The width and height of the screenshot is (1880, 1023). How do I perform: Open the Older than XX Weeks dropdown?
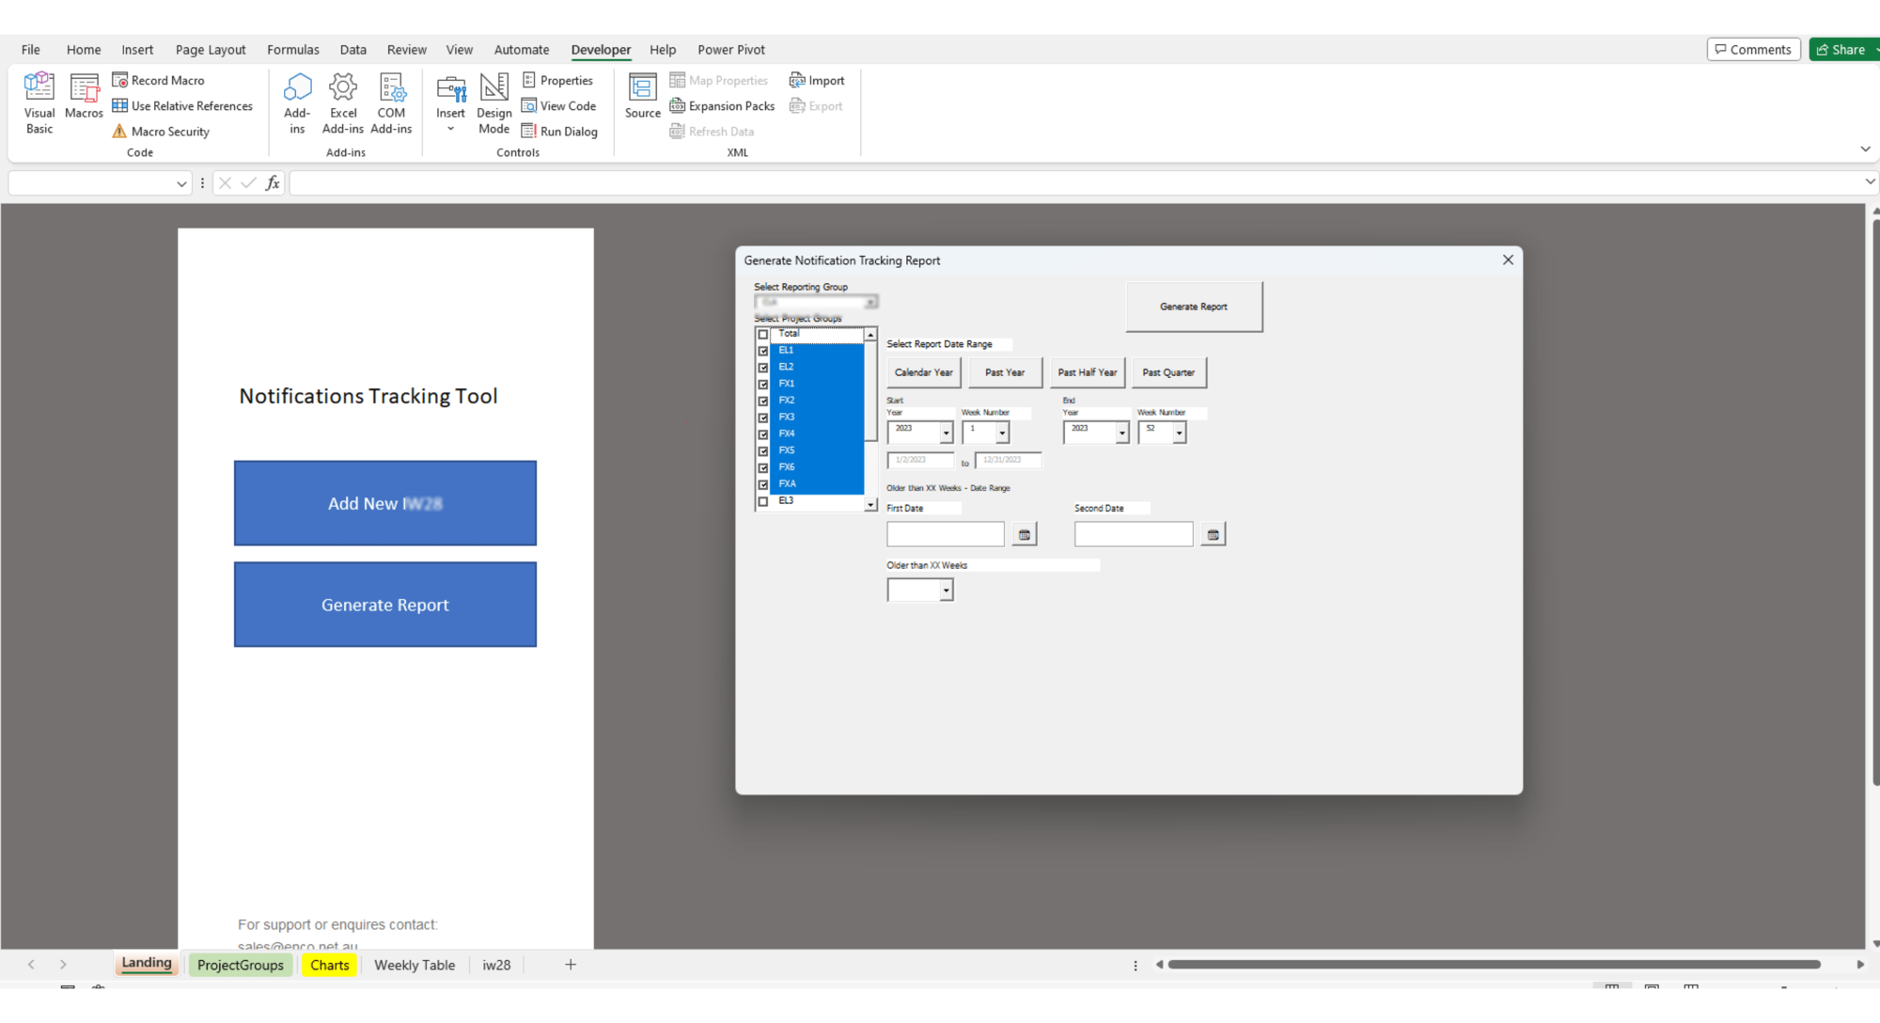pos(946,590)
